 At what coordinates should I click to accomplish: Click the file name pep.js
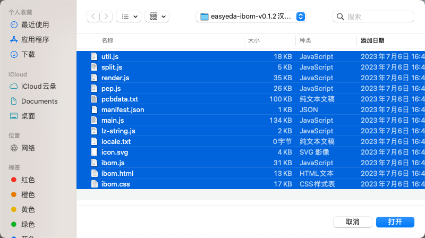(111, 88)
